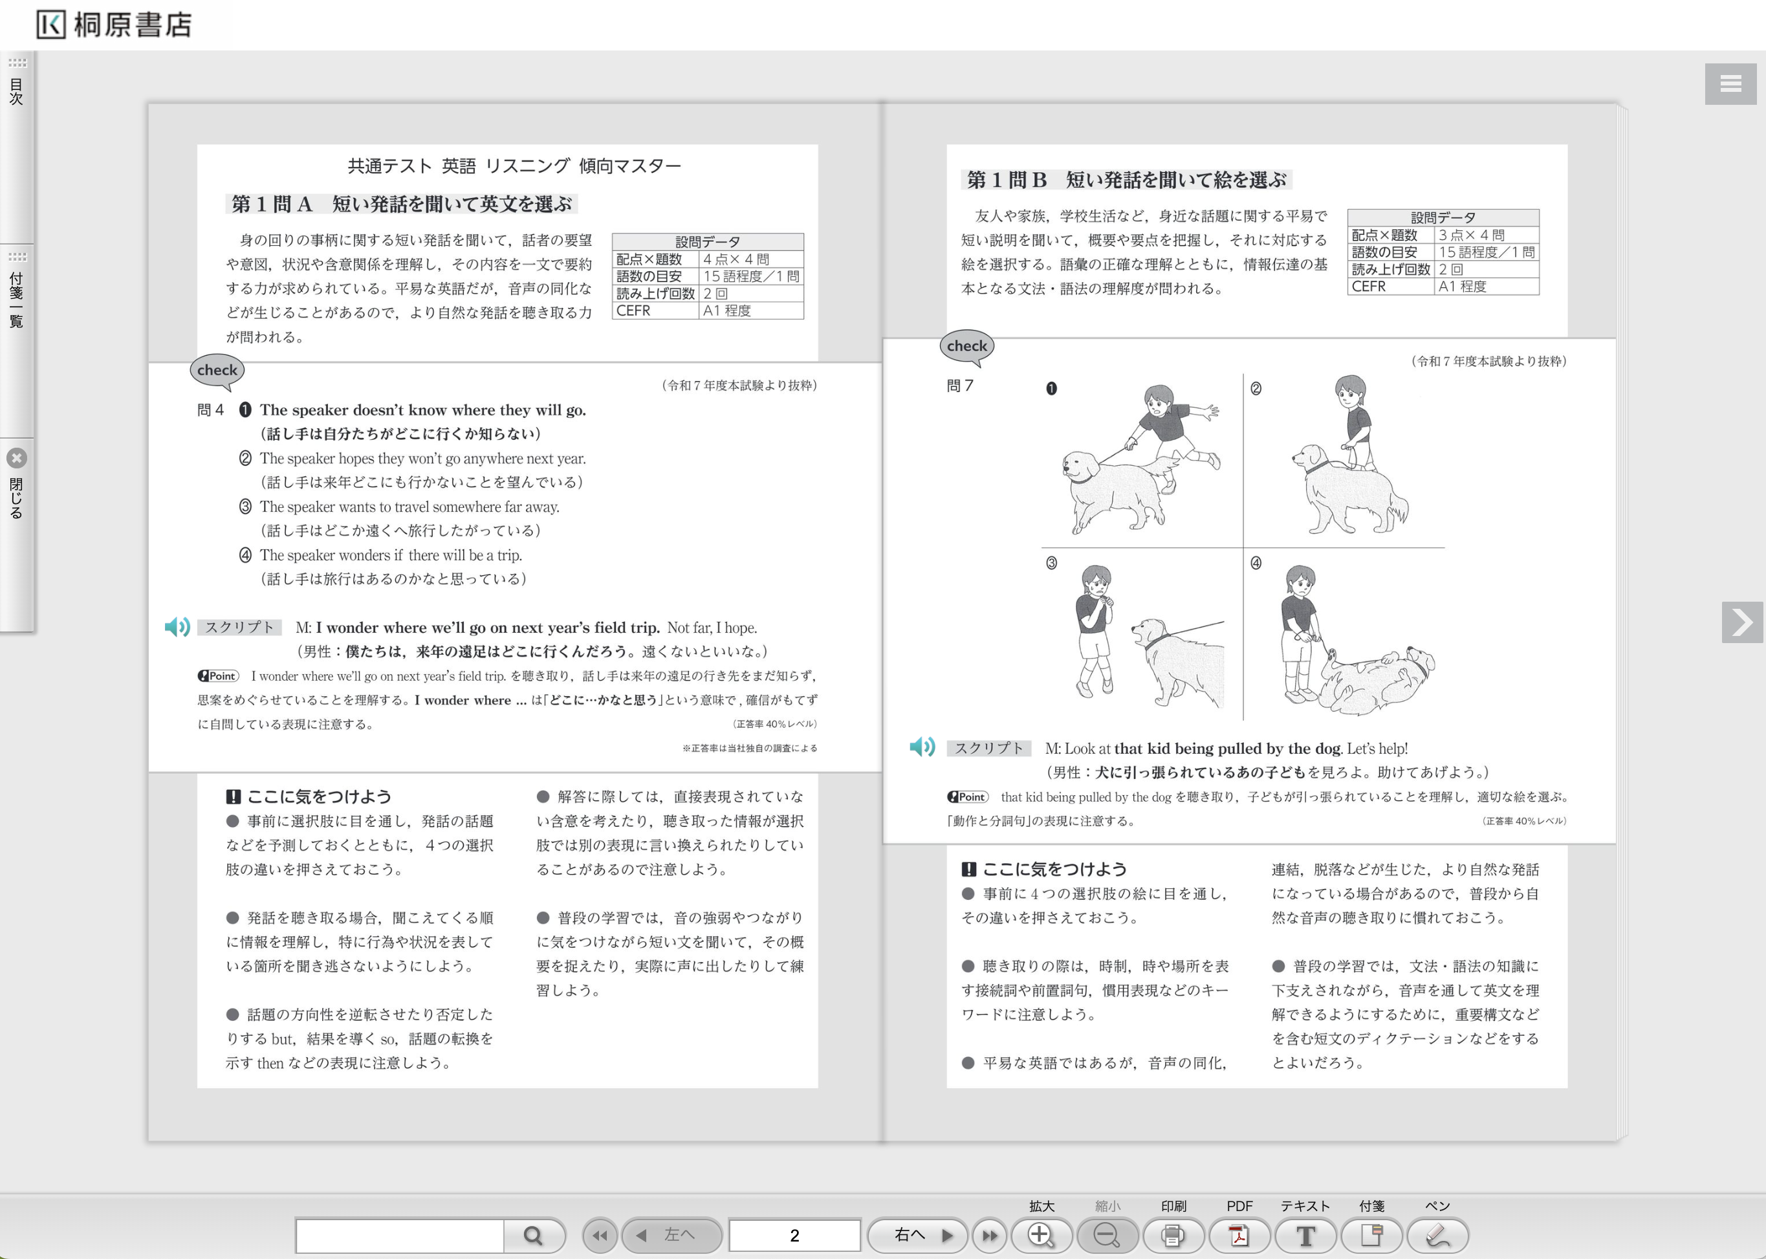Screen dimensions: 1766x1259
Task: Click ここに気をつけよう heading on right page
Action: [1044, 869]
